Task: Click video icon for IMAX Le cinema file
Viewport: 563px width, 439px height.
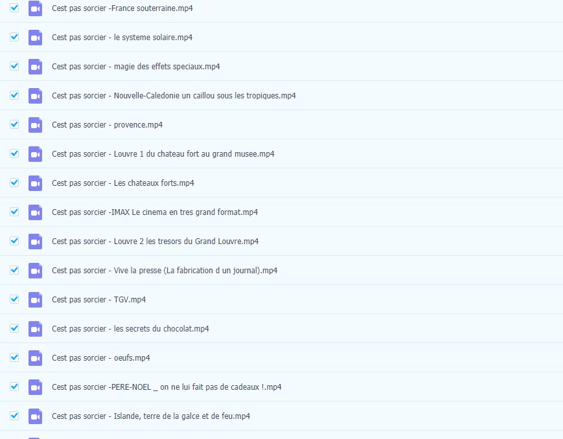Action: coord(35,212)
